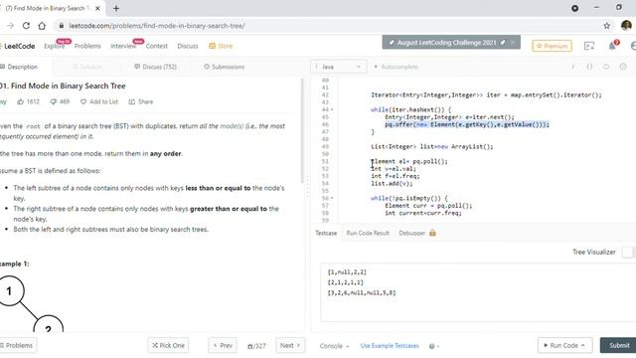
Task: Click the site lock icon in the address bar
Action: [62, 26]
